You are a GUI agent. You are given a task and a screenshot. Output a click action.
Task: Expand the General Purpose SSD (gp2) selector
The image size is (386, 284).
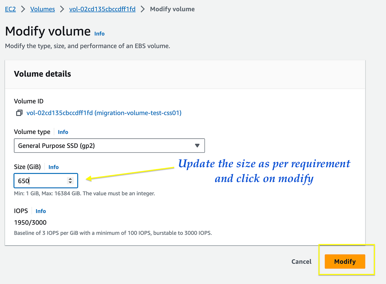point(109,145)
